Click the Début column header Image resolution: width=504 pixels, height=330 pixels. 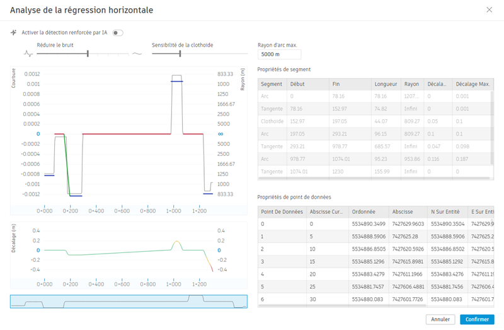tap(307, 84)
